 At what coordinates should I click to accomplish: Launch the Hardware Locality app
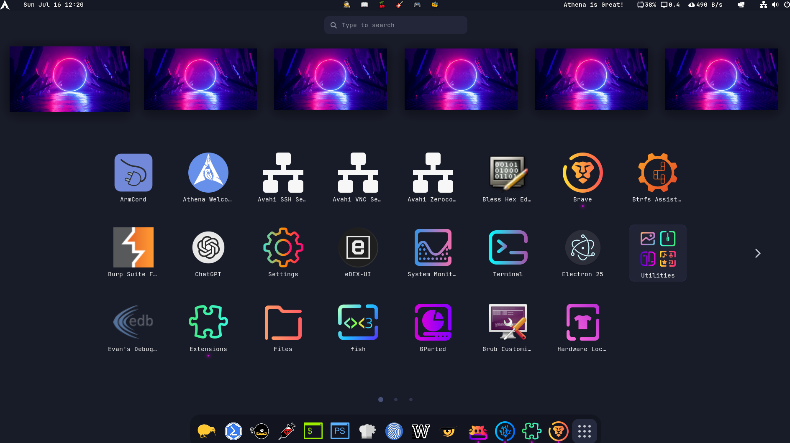[582, 322]
